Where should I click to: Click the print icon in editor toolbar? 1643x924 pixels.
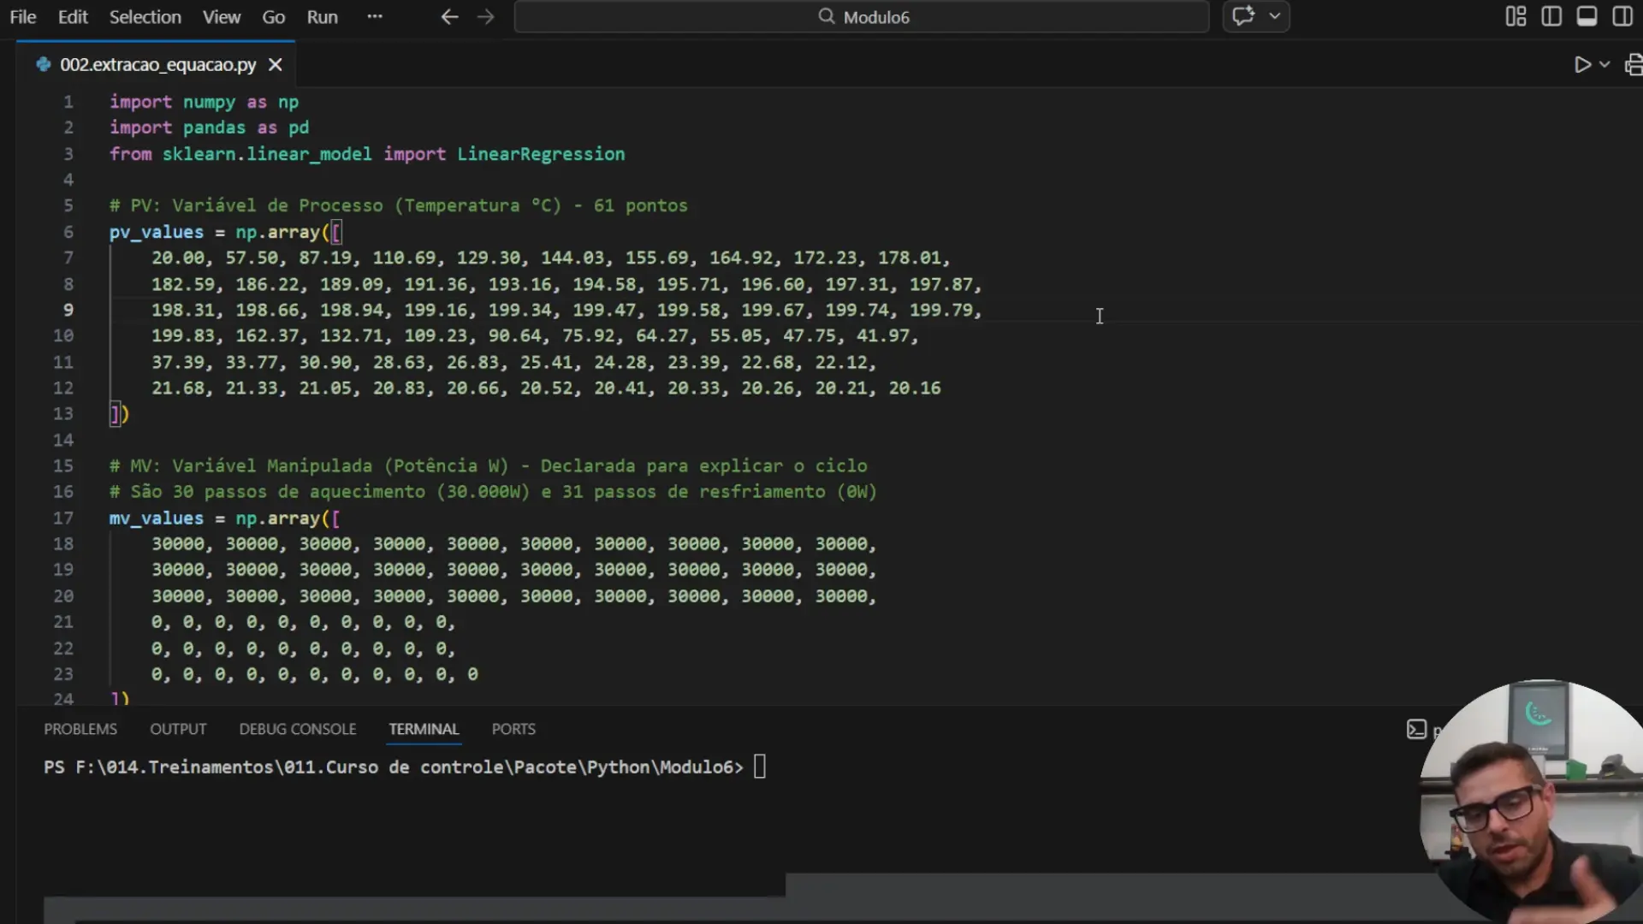(1633, 65)
